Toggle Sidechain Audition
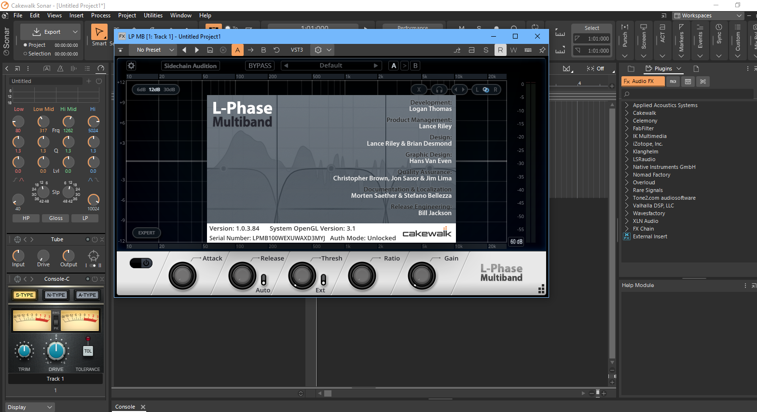This screenshot has width=757, height=412. tap(190, 66)
